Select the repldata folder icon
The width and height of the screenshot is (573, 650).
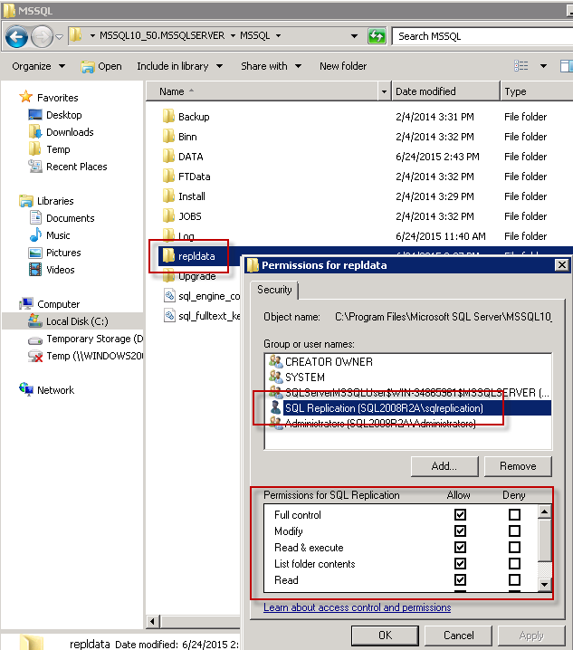pos(168,256)
